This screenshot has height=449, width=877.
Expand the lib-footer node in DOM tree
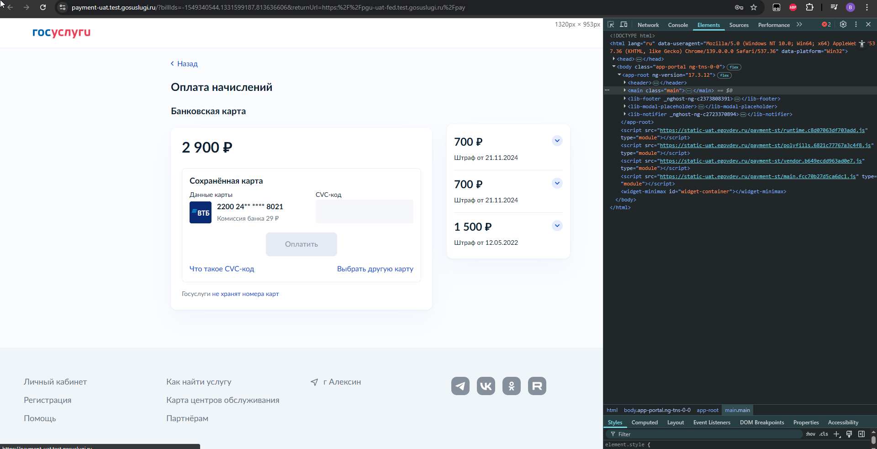(625, 99)
